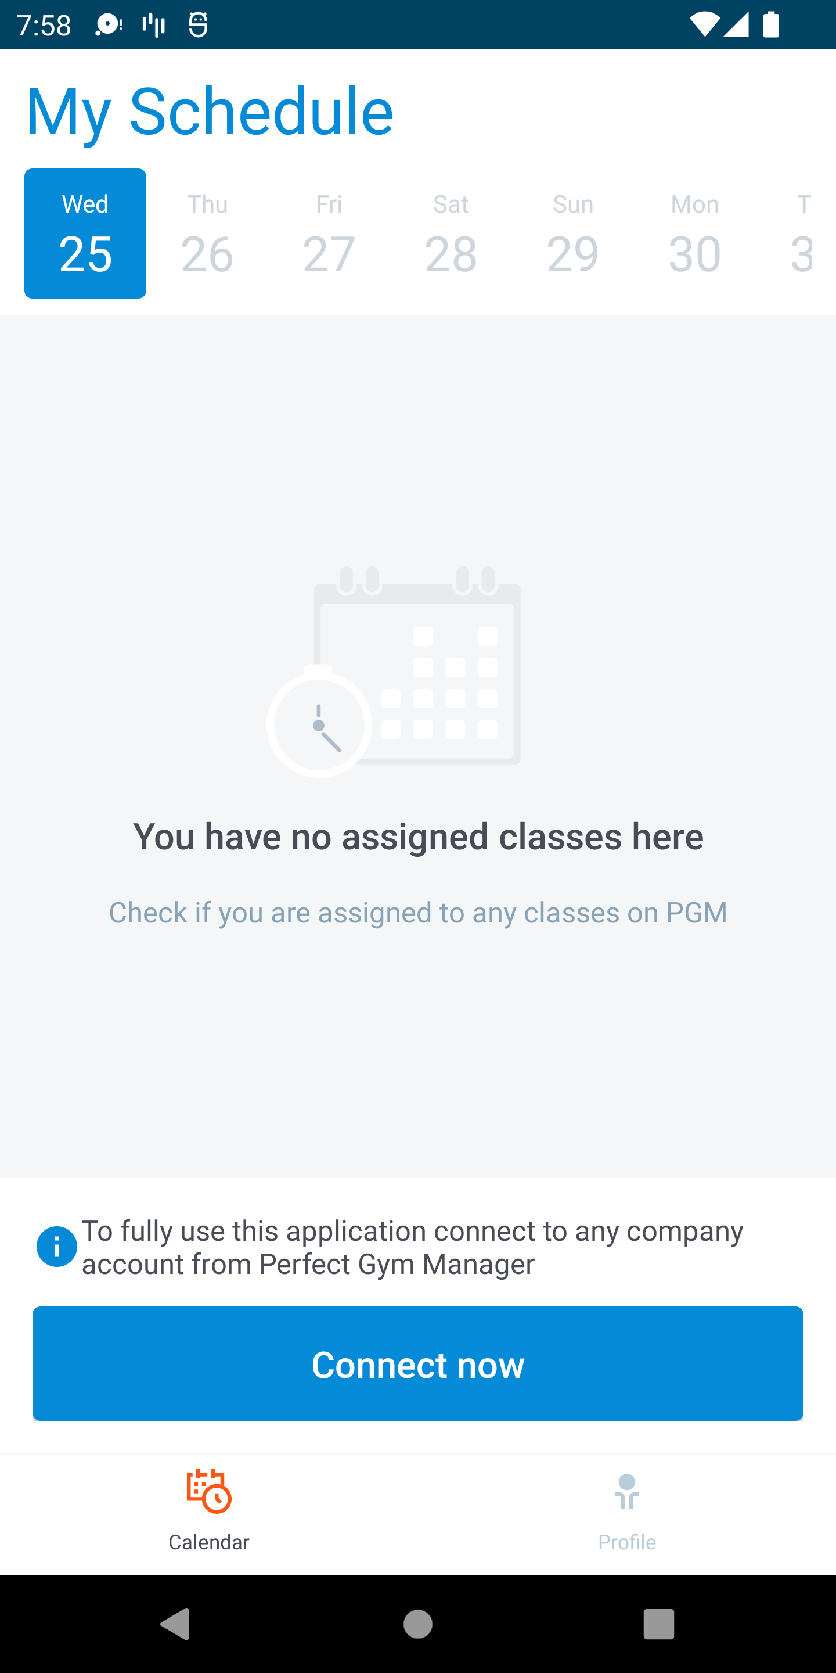Switch to Saturday 28

click(x=451, y=234)
